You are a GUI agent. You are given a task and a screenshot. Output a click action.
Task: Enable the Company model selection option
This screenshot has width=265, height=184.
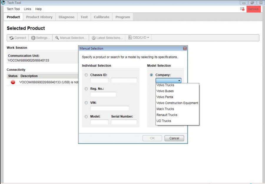(151, 75)
